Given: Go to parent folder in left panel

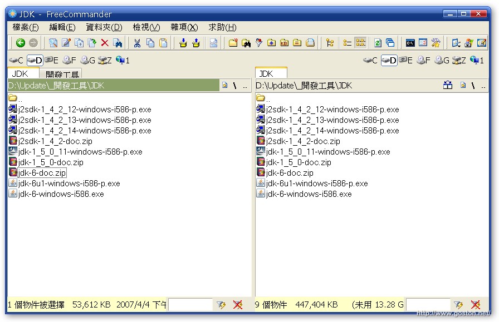Looking at the screenshot, I should coord(244,86).
